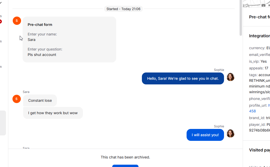The width and height of the screenshot is (270, 167).
Task: Open Sophie's avatar beside the greeting message
Action: coord(231,77)
